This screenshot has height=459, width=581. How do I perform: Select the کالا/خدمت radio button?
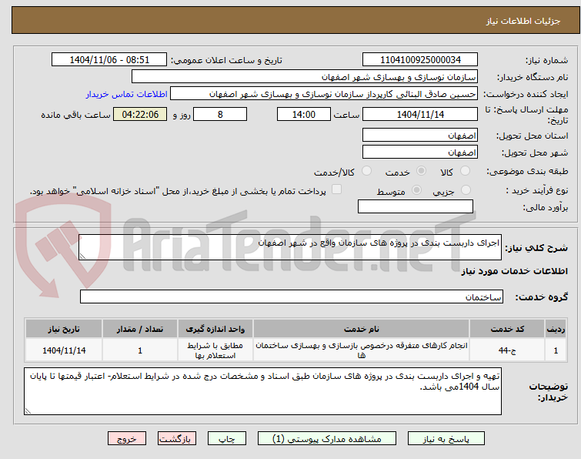[366, 171]
